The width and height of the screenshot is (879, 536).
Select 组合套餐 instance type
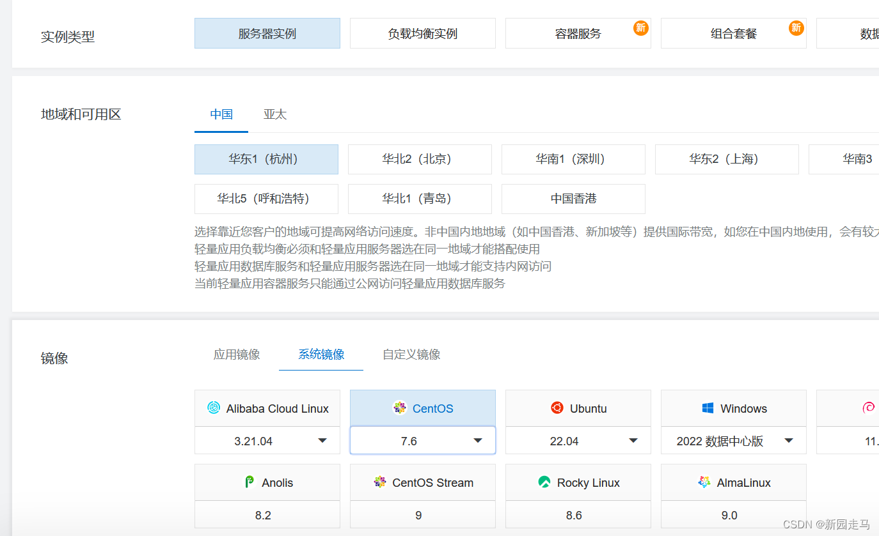click(x=734, y=33)
